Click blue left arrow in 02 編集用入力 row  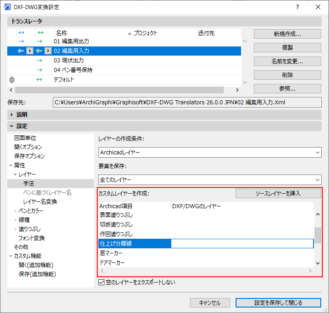coord(21,51)
